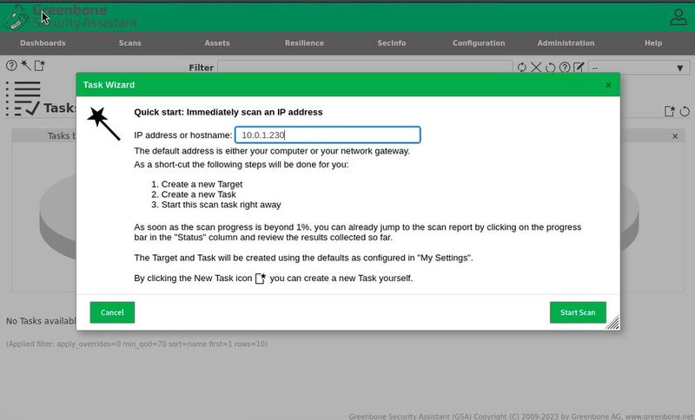Close the Task Wizard dialog
This screenshot has height=420, width=695.
pyautogui.click(x=608, y=85)
